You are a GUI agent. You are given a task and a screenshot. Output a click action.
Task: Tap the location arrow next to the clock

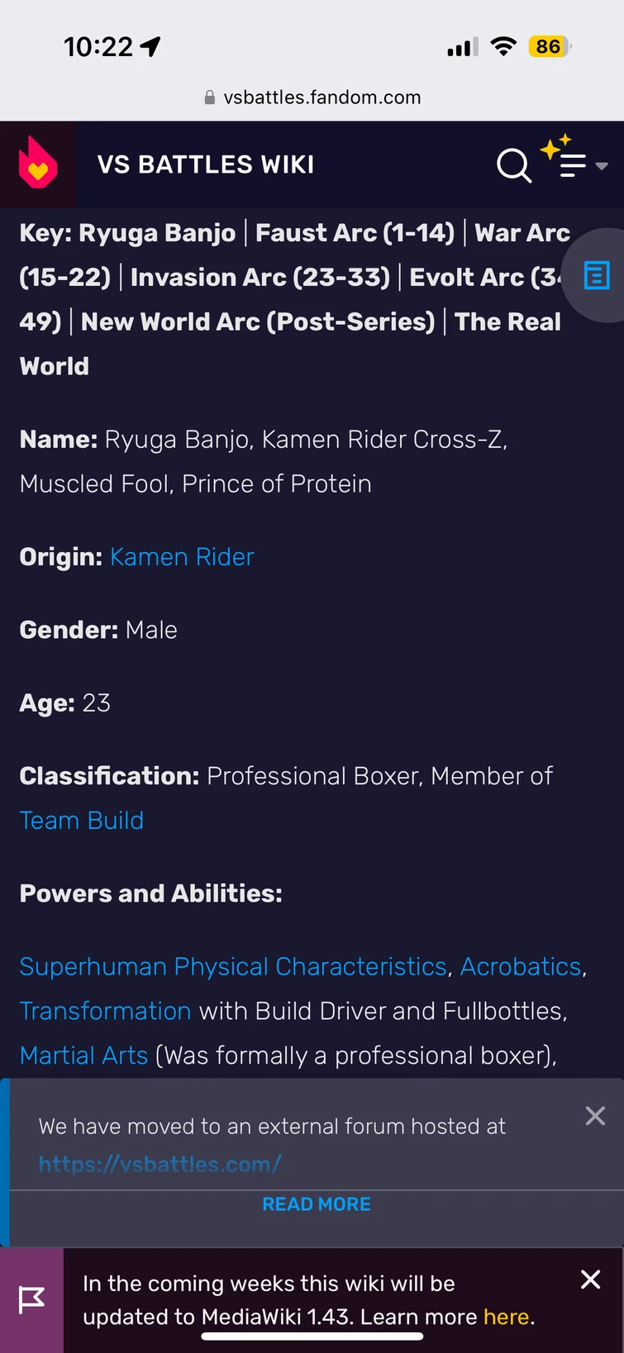pyautogui.click(x=150, y=46)
